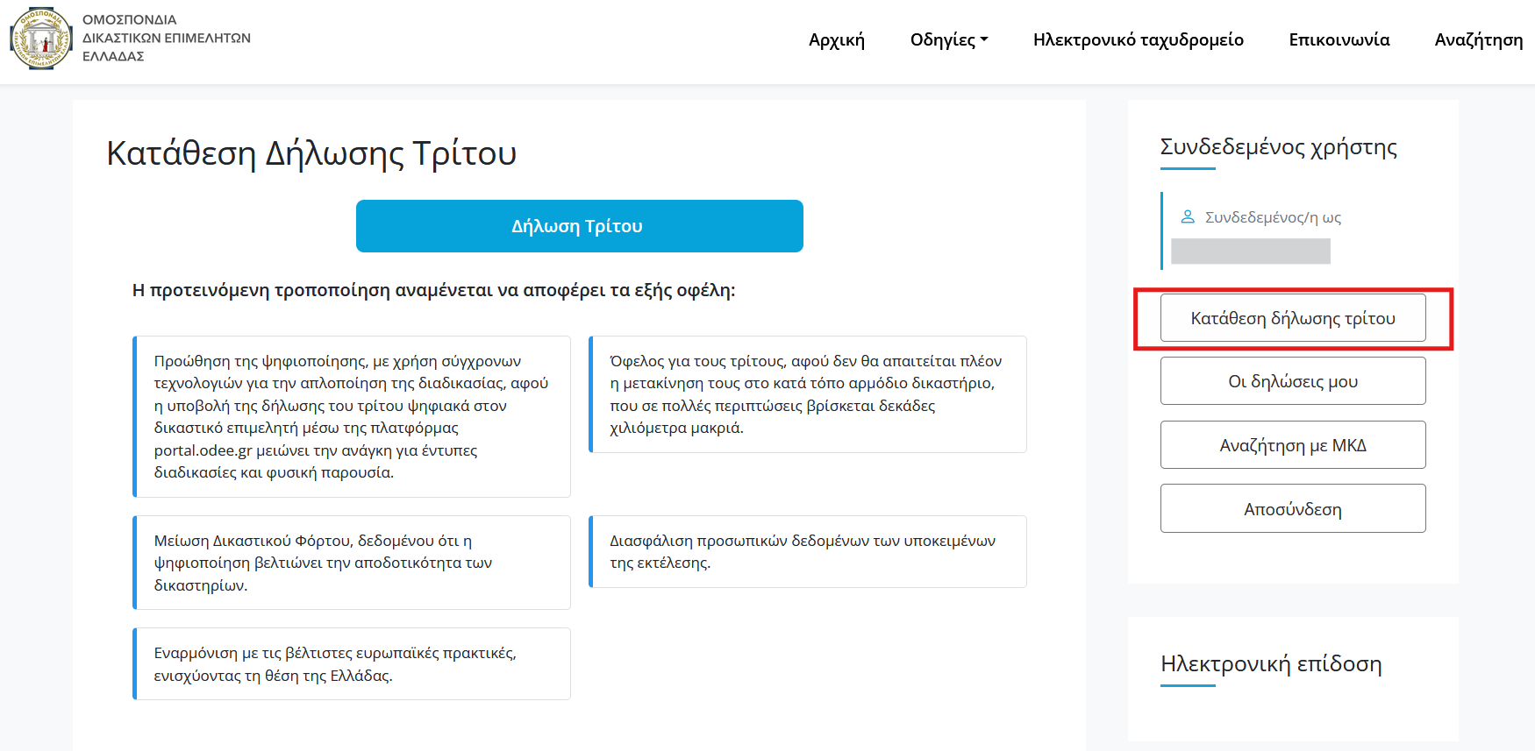
Task: Click the Ηλεκτρονική επίδοση section heading
Action: coord(1271,664)
